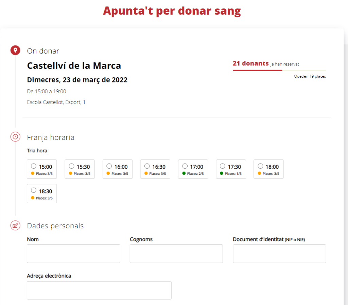Viewport: 348px width, 305px height.
Task: Focus the Nom text field
Action: 73,253
